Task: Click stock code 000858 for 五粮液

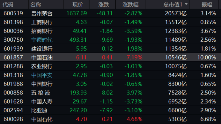Action: point(13,93)
